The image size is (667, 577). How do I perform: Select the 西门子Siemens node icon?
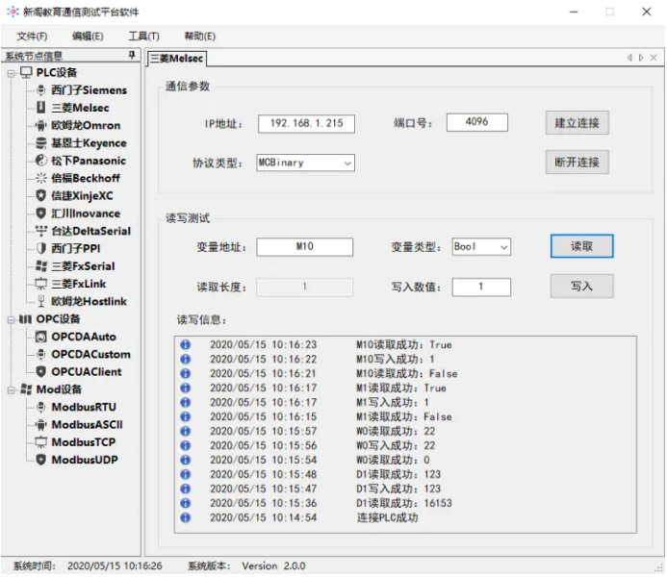tap(40, 90)
